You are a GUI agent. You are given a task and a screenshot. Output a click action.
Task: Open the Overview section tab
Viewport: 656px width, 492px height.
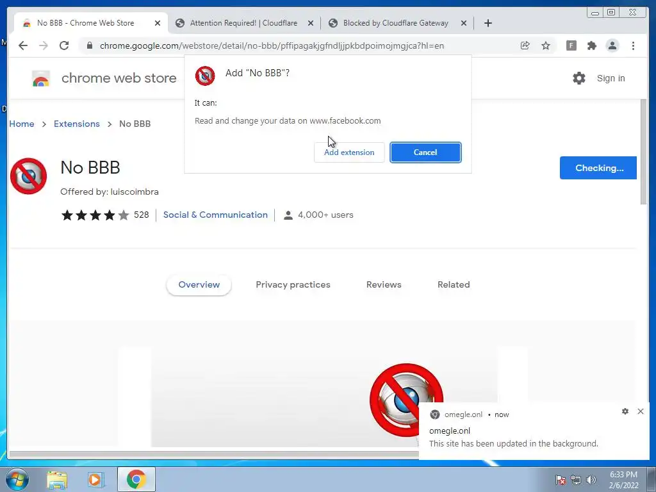click(199, 285)
